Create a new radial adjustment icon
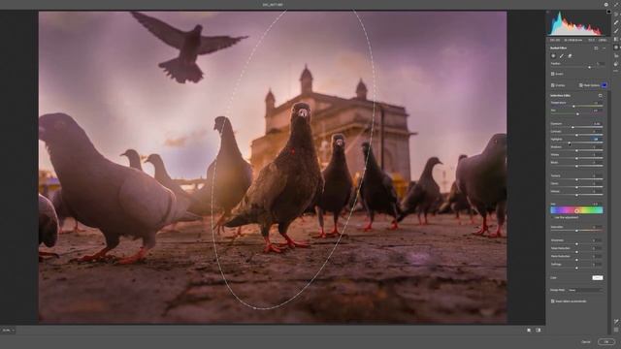Viewport: 621px width, 349px height. (553, 56)
